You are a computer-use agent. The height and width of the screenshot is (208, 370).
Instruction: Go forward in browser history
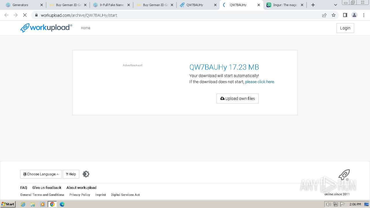point(16,15)
